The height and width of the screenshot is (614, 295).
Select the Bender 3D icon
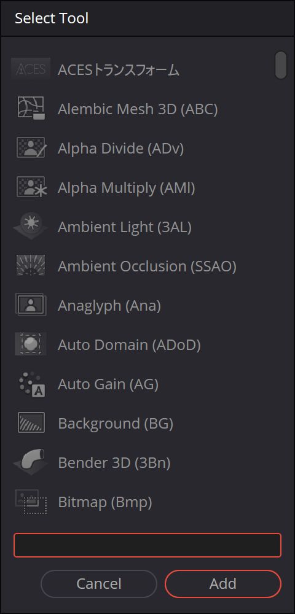coord(31,462)
